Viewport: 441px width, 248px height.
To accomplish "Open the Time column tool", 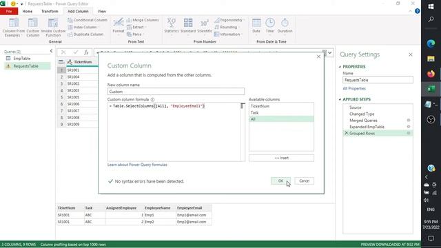I will click(x=269, y=25).
